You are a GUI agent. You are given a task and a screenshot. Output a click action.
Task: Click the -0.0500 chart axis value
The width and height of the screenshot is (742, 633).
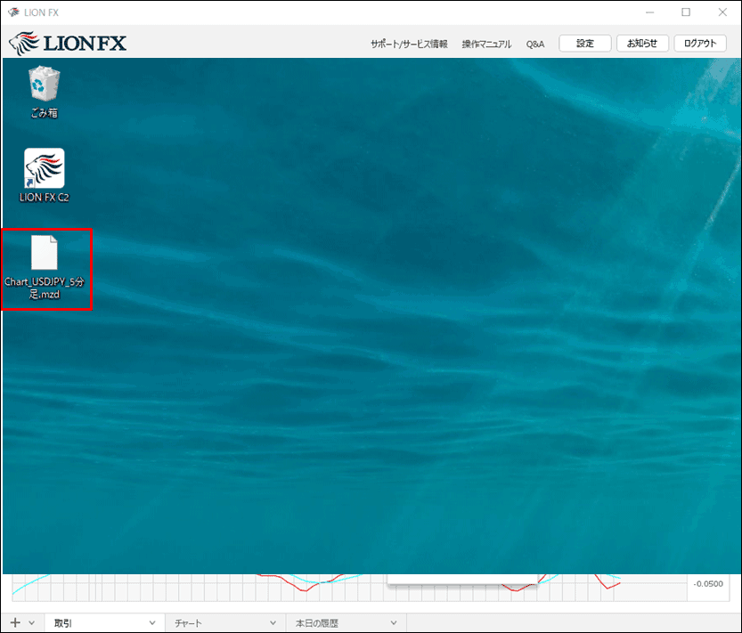point(708,584)
